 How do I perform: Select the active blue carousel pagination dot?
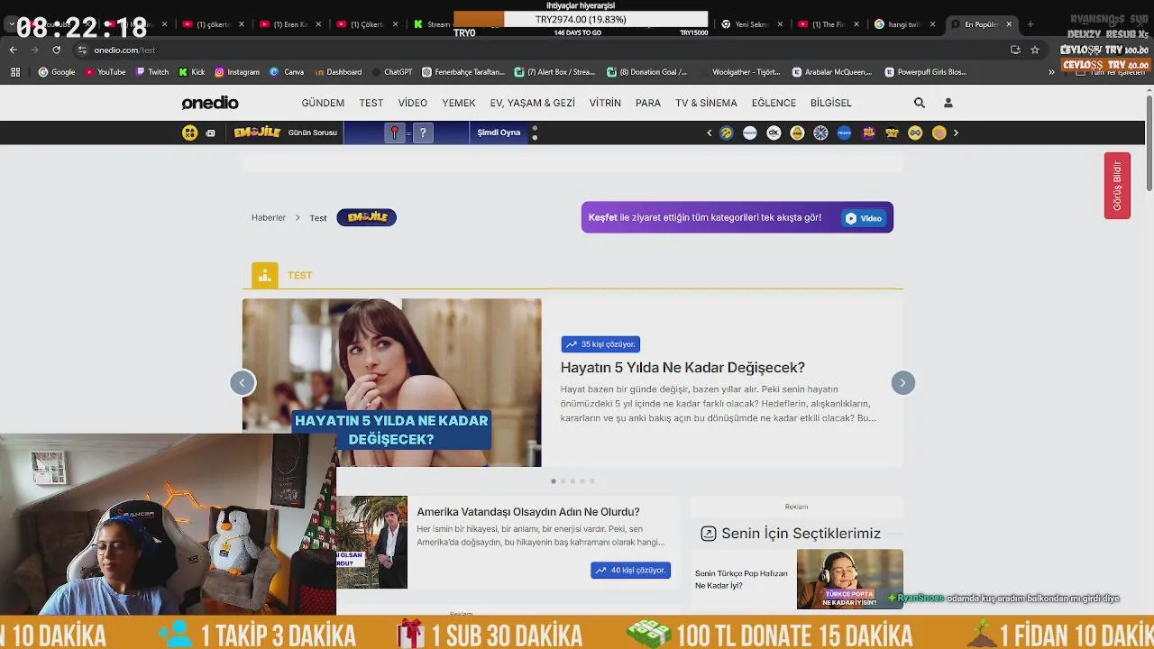553,481
